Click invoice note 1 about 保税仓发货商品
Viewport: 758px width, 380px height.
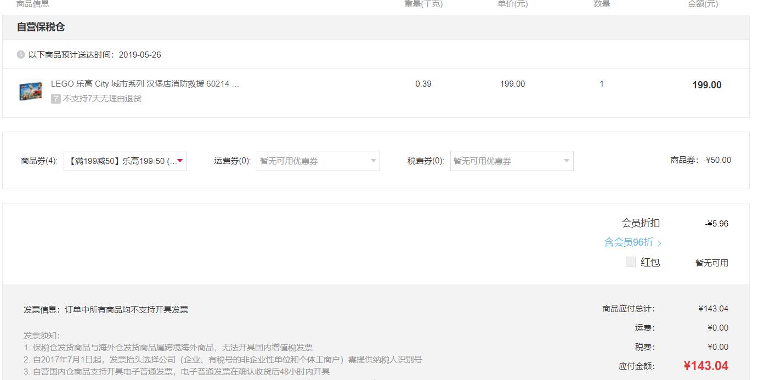pyautogui.click(x=168, y=347)
